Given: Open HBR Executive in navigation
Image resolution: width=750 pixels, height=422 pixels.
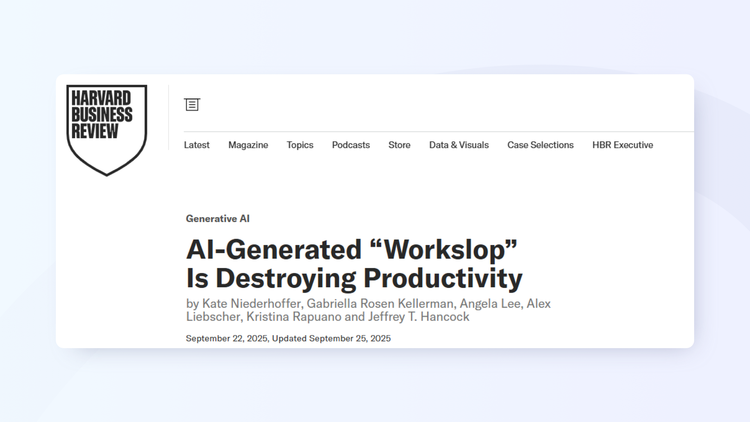Looking at the screenshot, I should coord(622,145).
